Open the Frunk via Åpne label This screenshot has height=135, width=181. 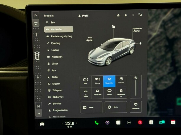[x=89, y=39]
